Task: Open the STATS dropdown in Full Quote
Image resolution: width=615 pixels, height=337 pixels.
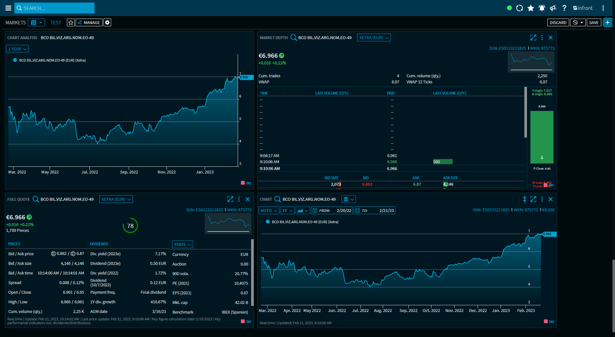Action: coord(183,244)
